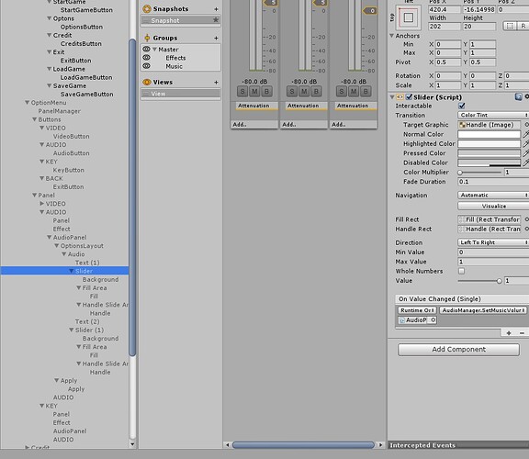Open the Direction Left To Right dropdown

click(493, 242)
